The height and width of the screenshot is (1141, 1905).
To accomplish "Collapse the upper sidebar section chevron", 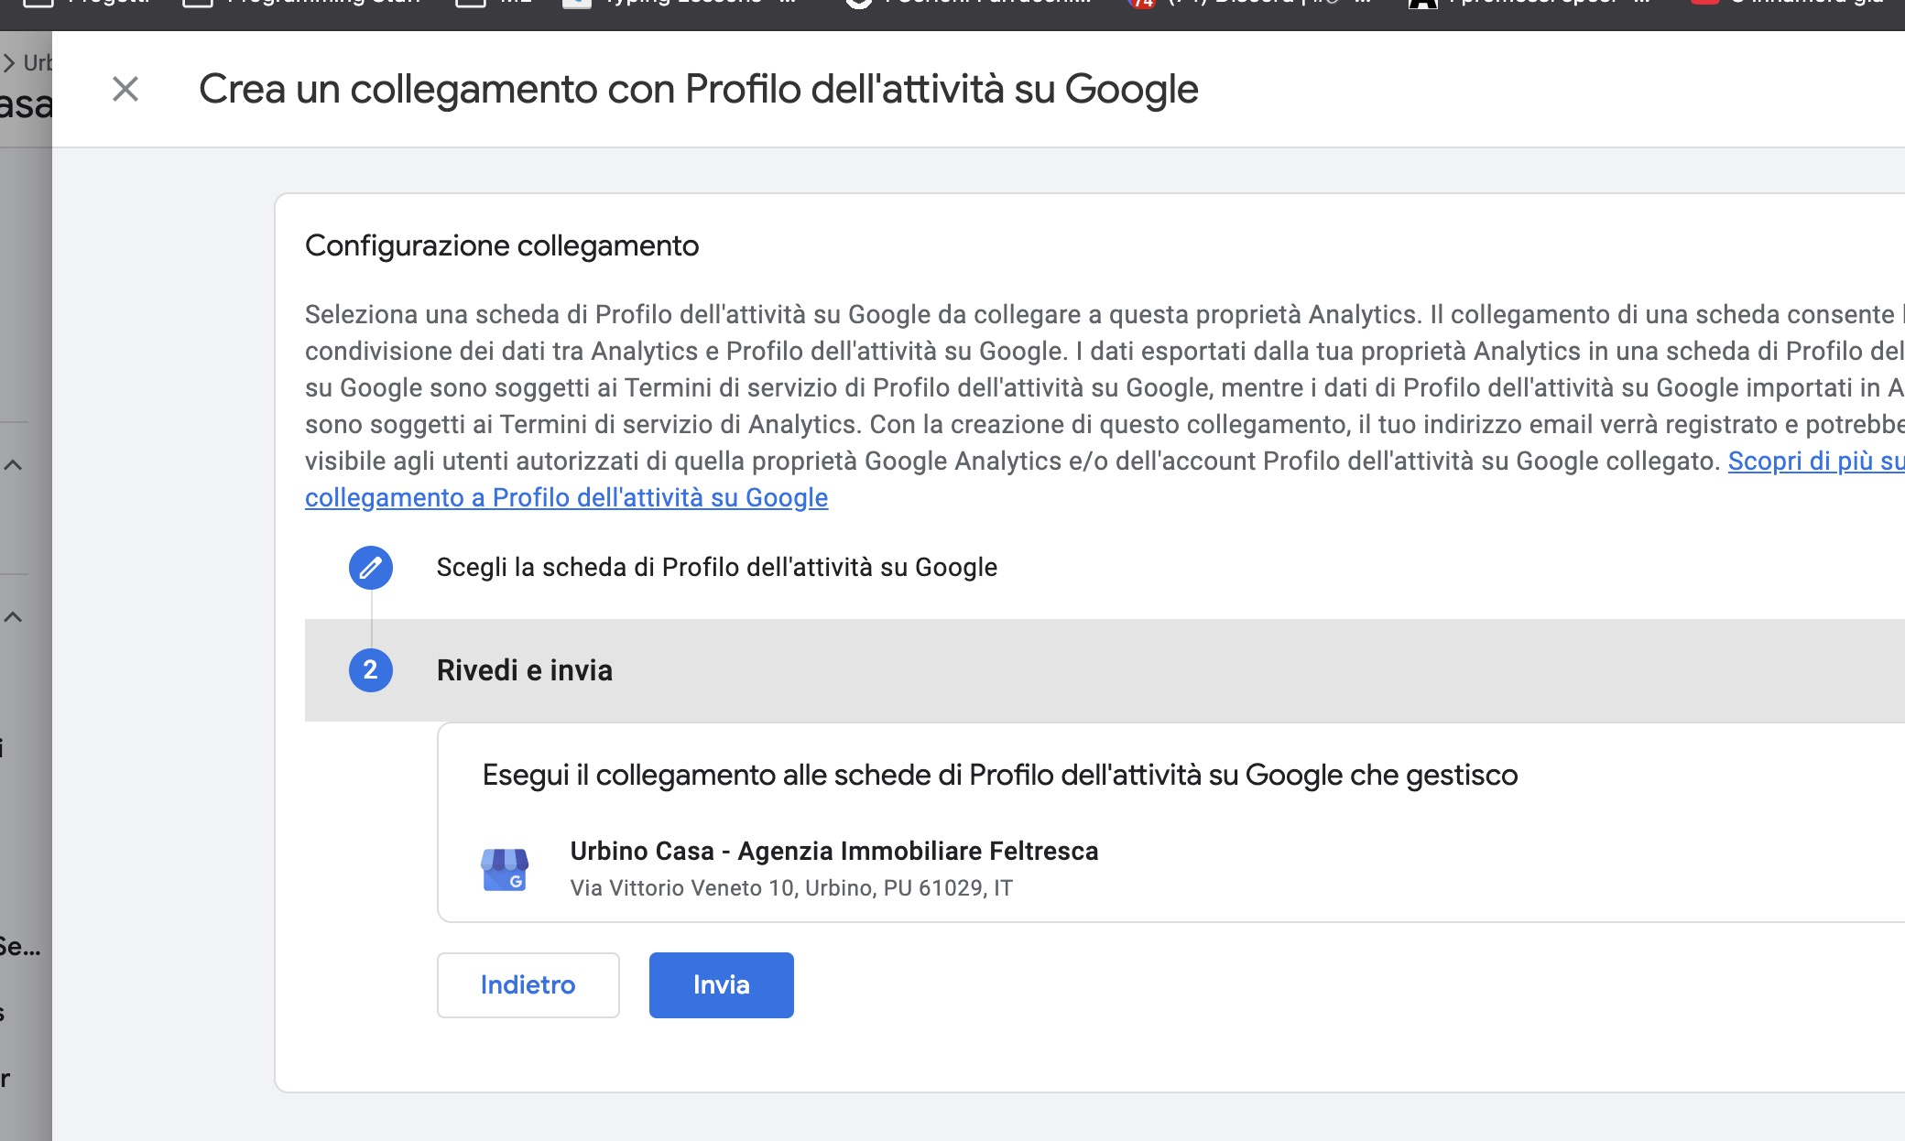I will (13, 465).
